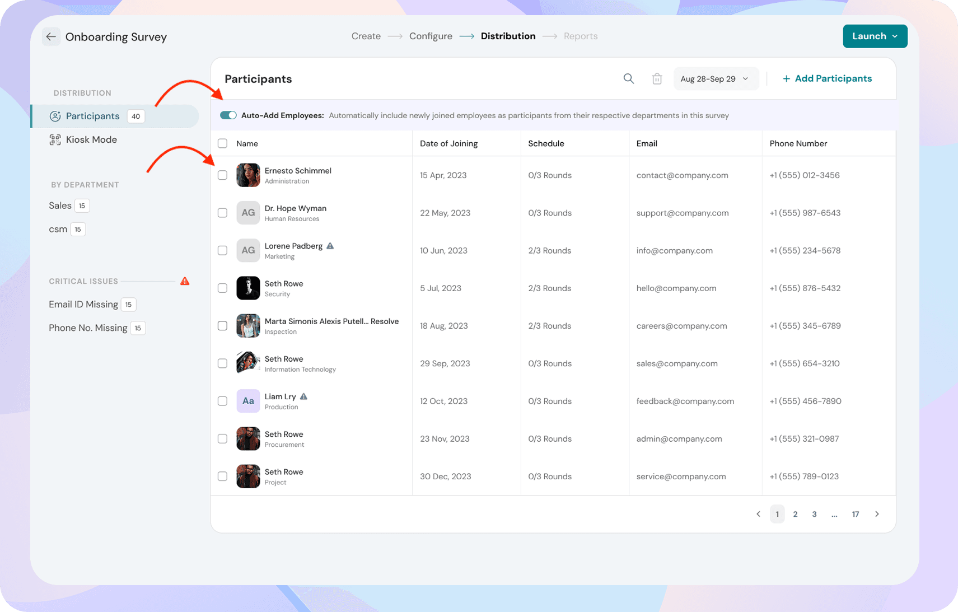
Task: Go to the Create step
Action: click(366, 36)
